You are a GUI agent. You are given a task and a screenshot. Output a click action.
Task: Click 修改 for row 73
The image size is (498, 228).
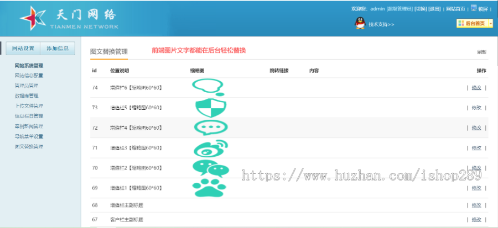[x=476, y=108]
